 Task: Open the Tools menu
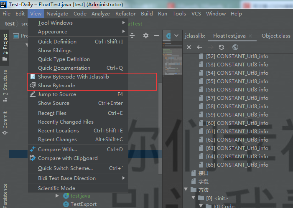click(179, 14)
